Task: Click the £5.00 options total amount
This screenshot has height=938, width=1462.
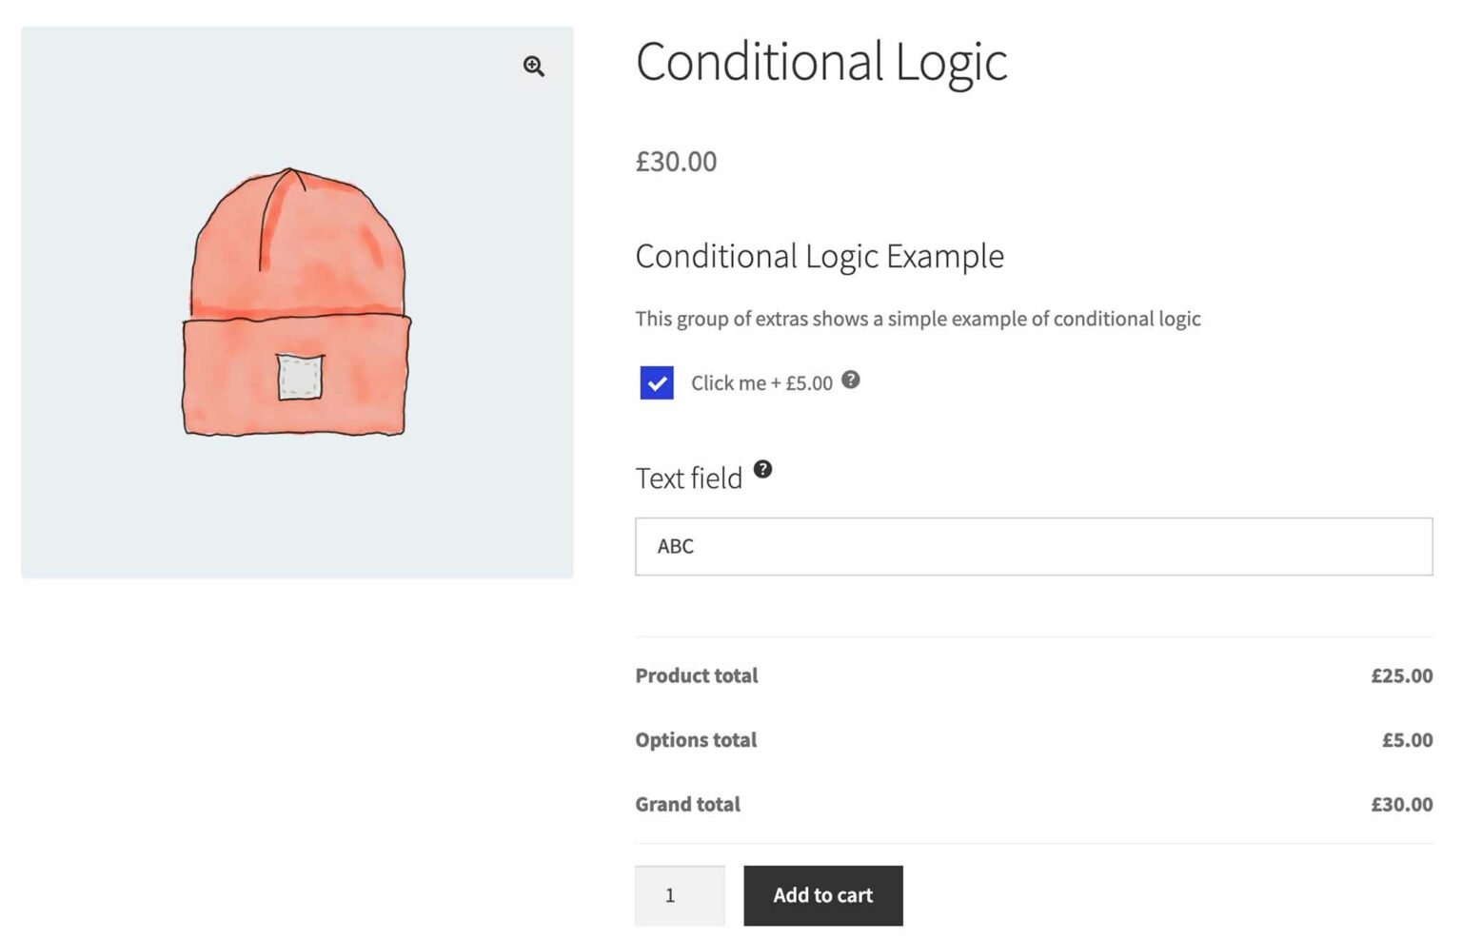Action: point(1407,740)
